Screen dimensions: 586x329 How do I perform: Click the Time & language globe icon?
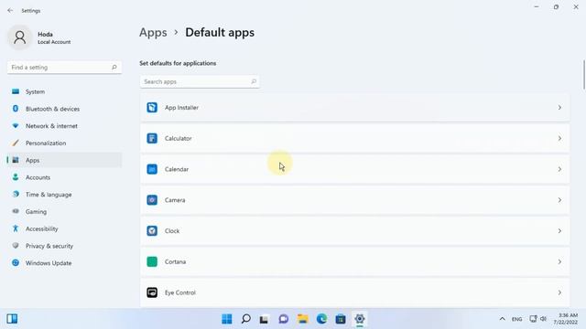pyautogui.click(x=16, y=195)
